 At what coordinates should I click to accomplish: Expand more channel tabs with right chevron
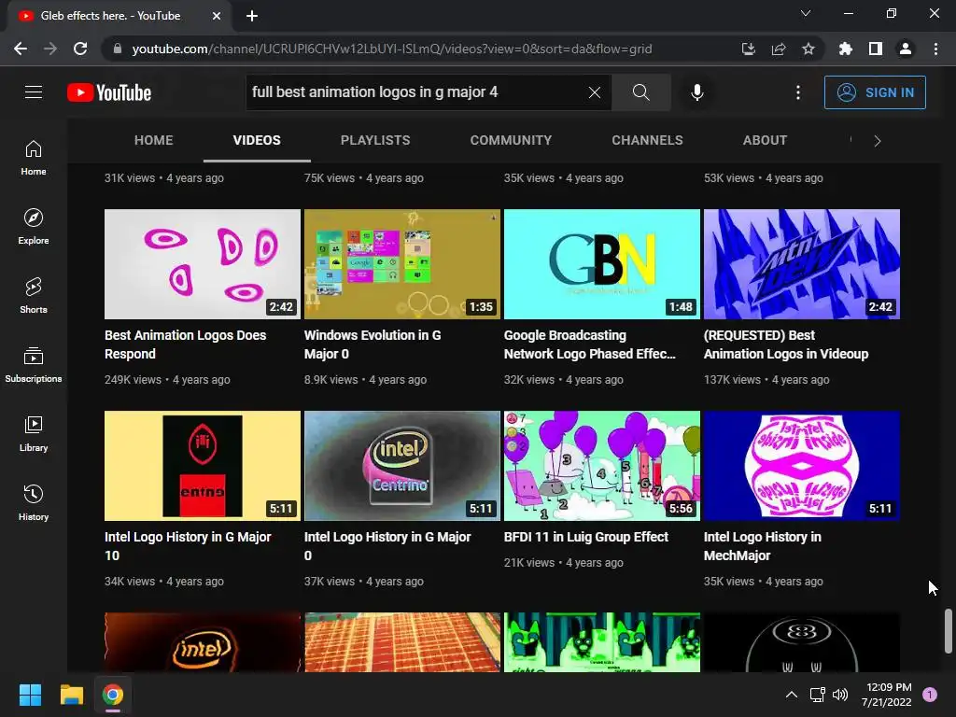[x=877, y=141]
